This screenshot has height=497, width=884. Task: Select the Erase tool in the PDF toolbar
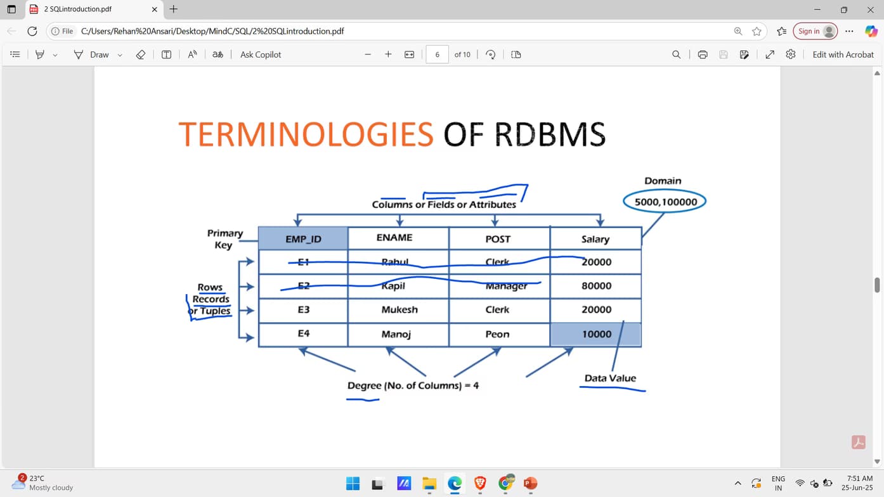click(141, 54)
